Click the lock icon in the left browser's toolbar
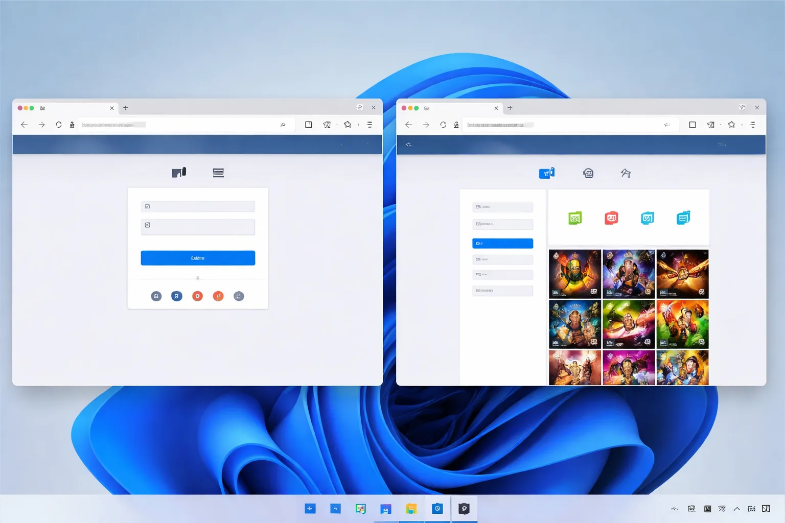Image resolution: width=785 pixels, height=523 pixels. (72, 125)
